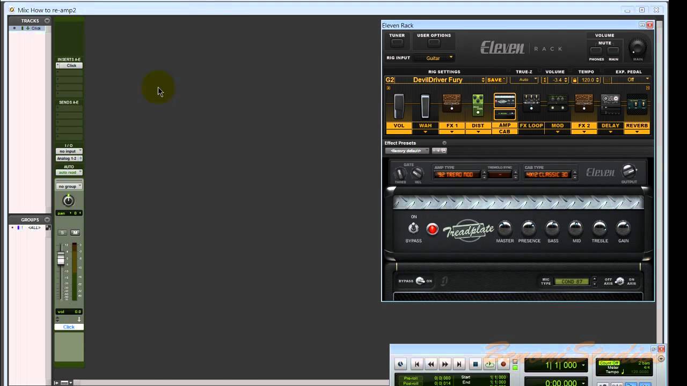Click the rig volume link icon
Screen dimensions: 687x386
coord(545,80)
